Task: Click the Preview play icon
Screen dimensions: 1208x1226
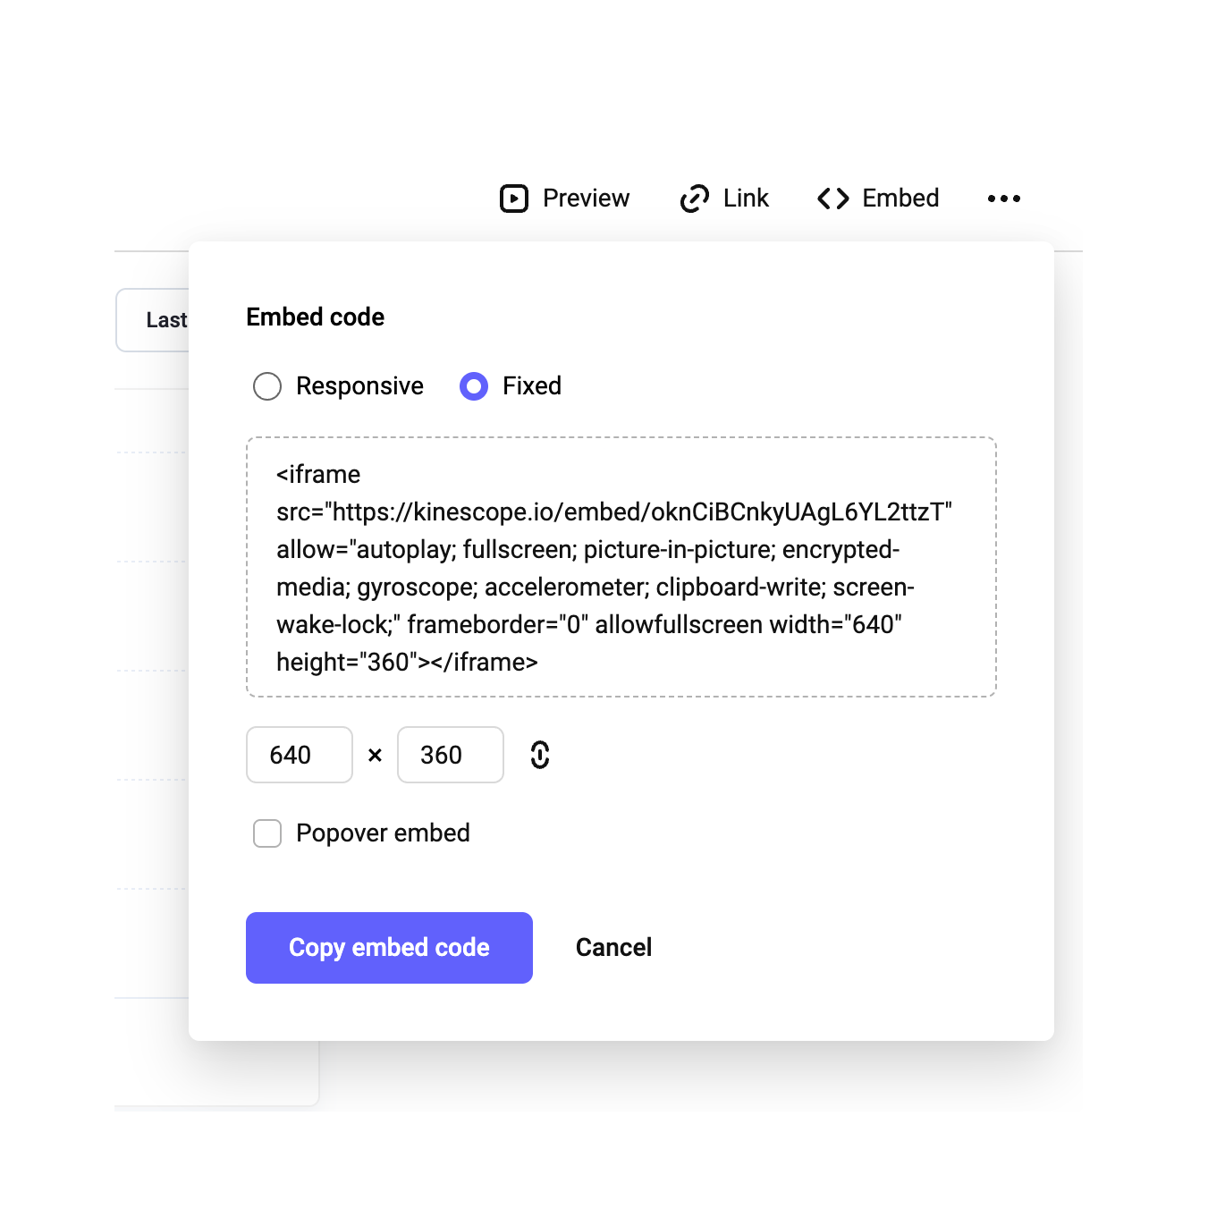Action: tap(514, 199)
